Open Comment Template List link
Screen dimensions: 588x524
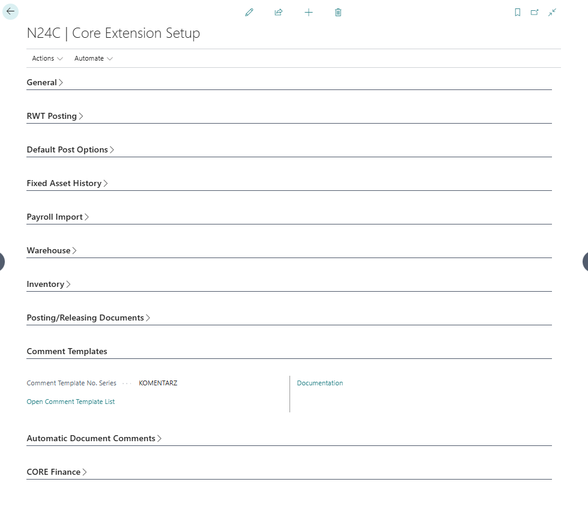coord(70,401)
